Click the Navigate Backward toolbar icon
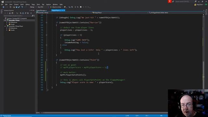This screenshot has width=208, height=117. pos(3,7)
